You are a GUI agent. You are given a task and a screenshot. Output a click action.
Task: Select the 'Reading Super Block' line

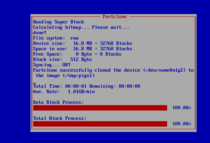click(x=59, y=22)
